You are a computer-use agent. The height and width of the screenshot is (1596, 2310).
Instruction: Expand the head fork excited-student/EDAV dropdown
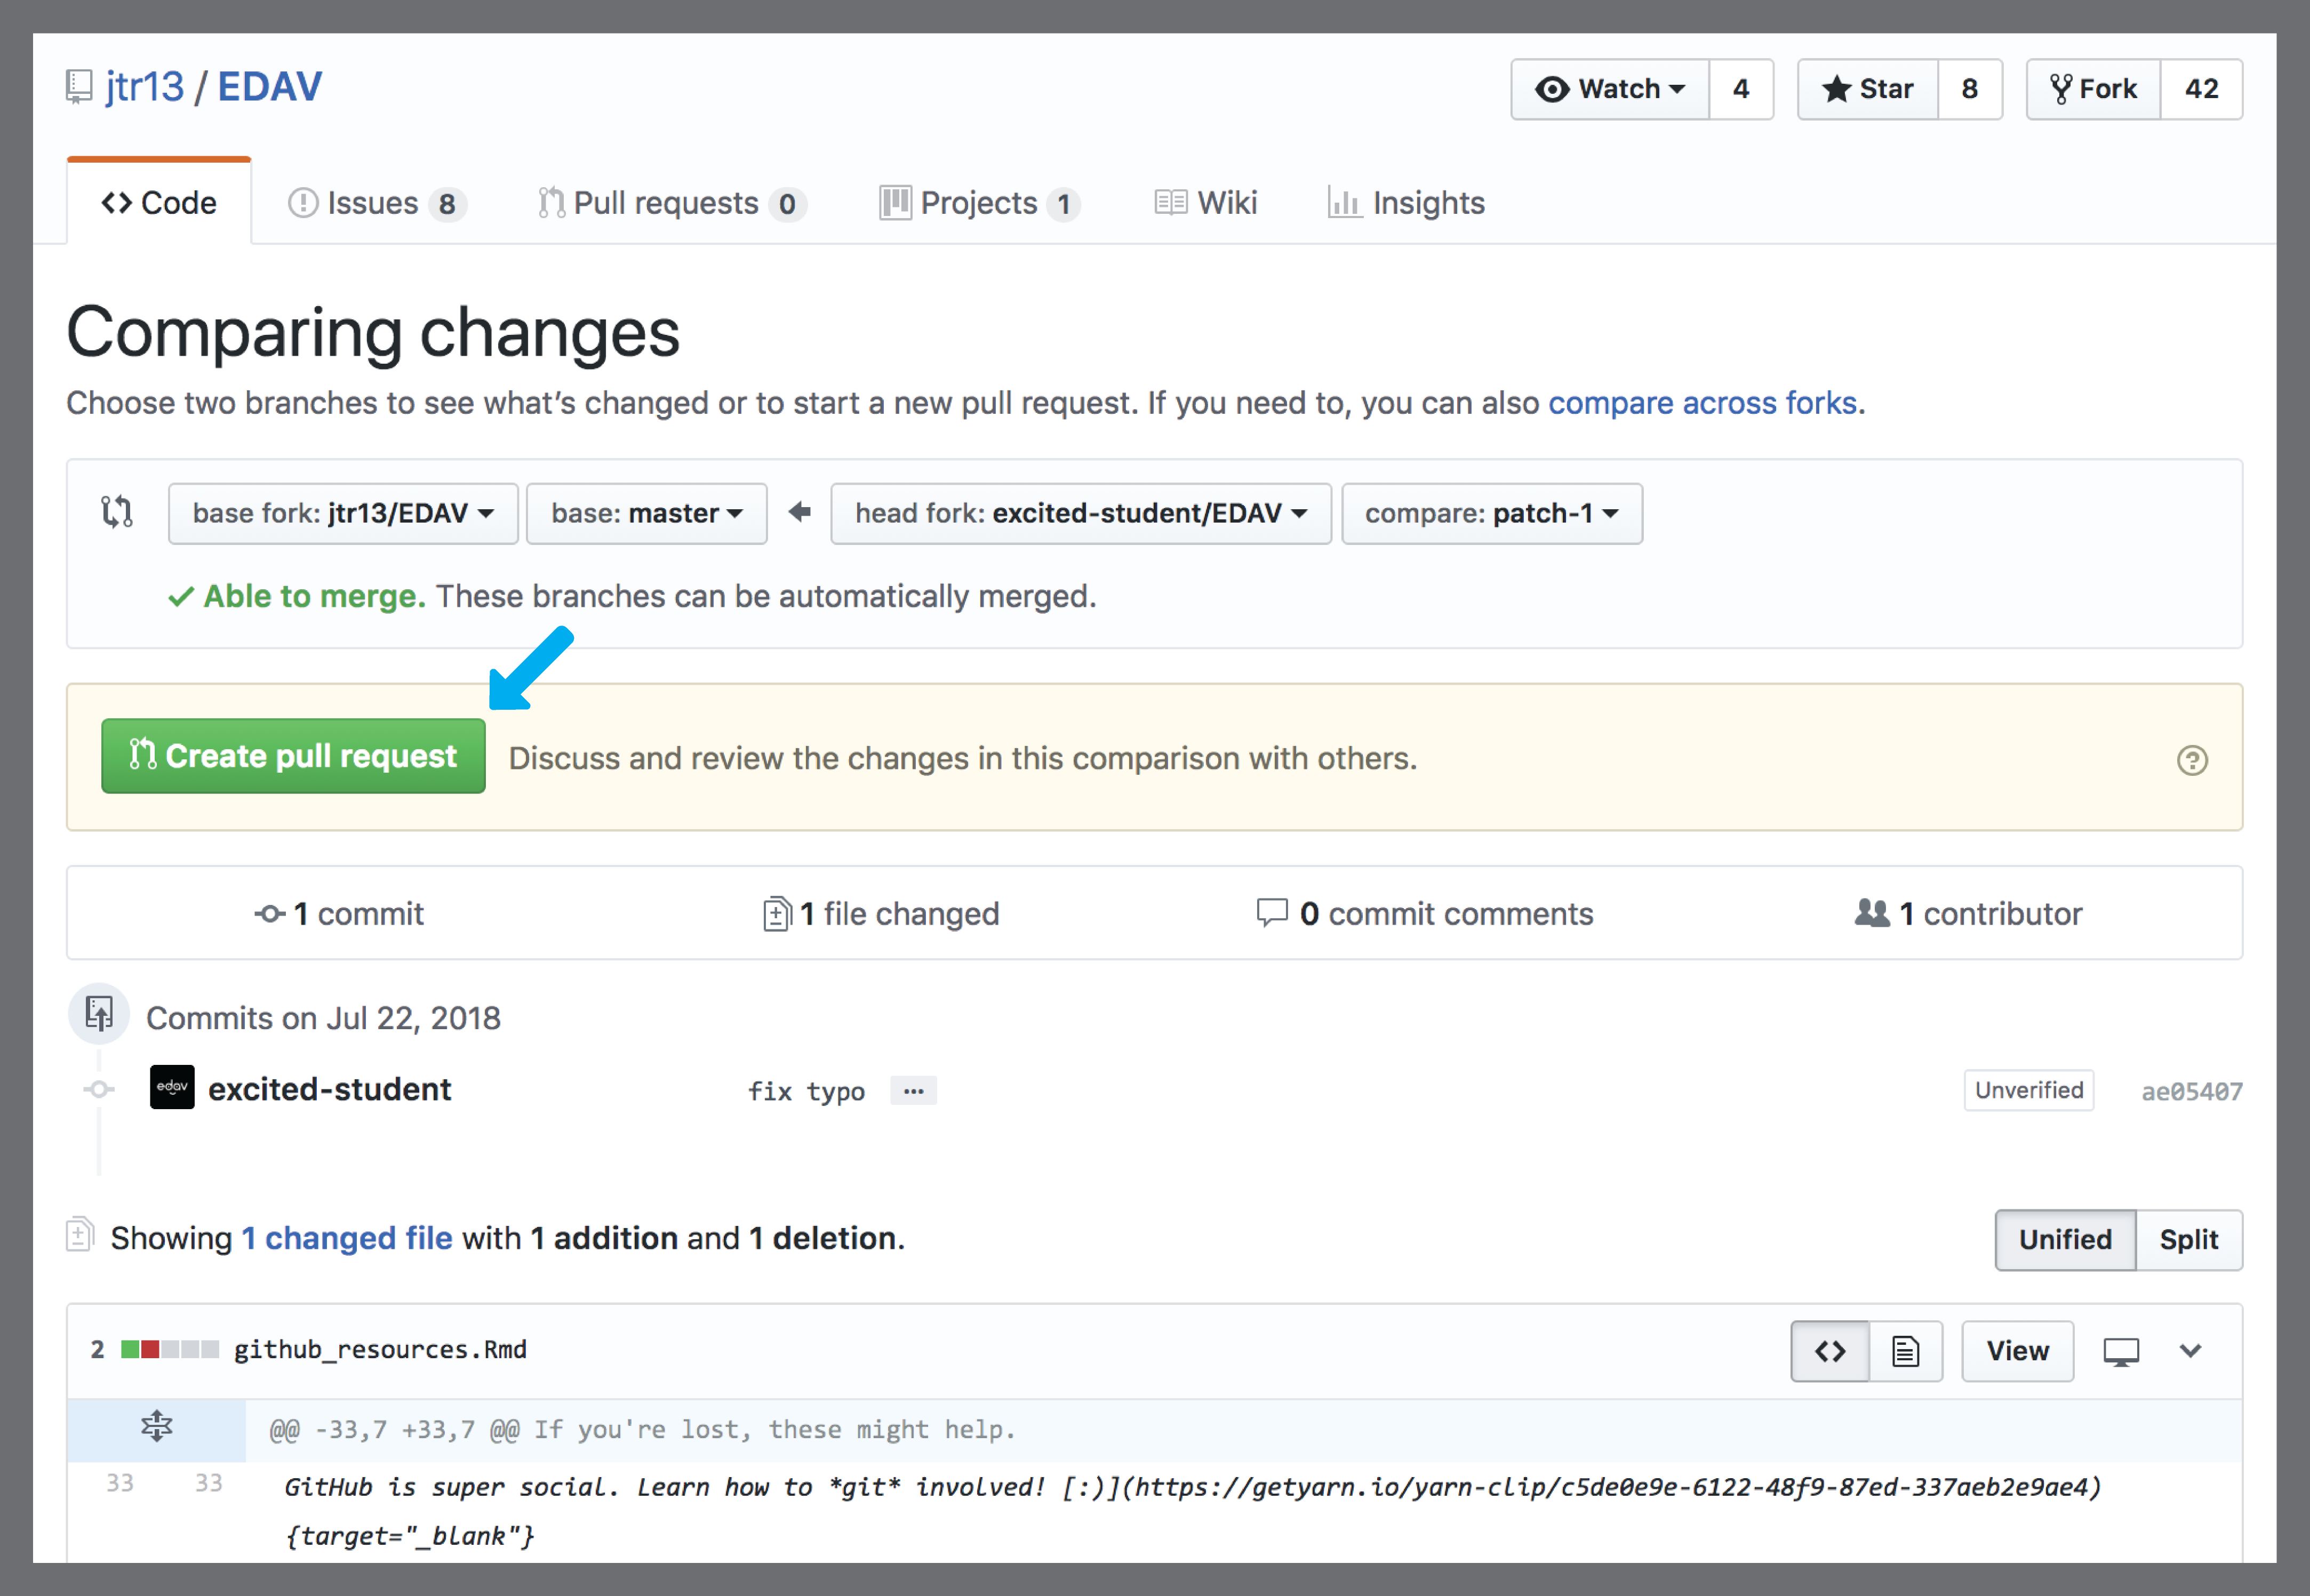point(1081,514)
